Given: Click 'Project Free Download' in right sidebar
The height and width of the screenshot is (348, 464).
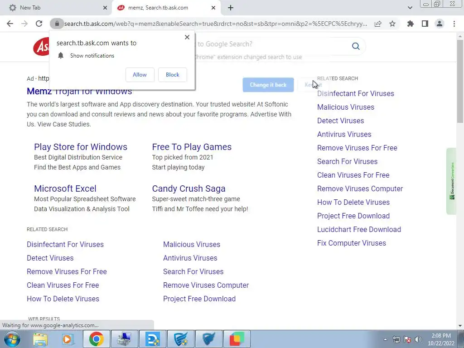Looking at the screenshot, I should click(x=353, y=216).
